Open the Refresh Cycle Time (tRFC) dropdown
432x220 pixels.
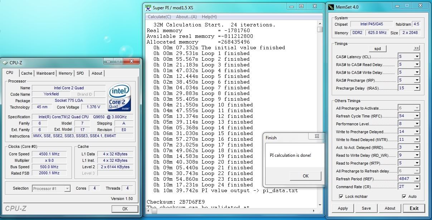[417, 116]
